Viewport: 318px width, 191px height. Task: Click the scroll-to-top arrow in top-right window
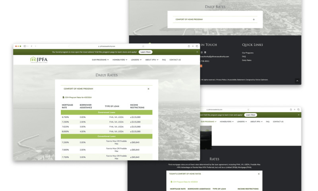(297, 81)
